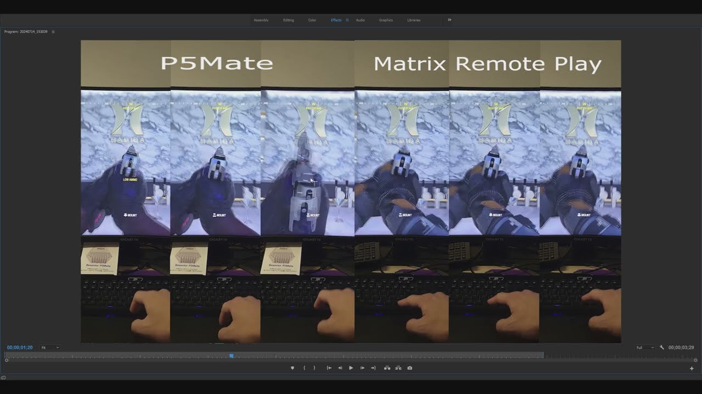Step back one frame
Image resolution: width=702 pixels, height=394 pixels.
(340, 368)
